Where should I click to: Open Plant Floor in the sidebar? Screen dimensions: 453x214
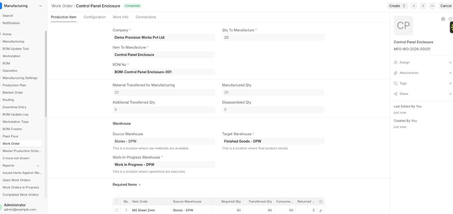point(10,136)
